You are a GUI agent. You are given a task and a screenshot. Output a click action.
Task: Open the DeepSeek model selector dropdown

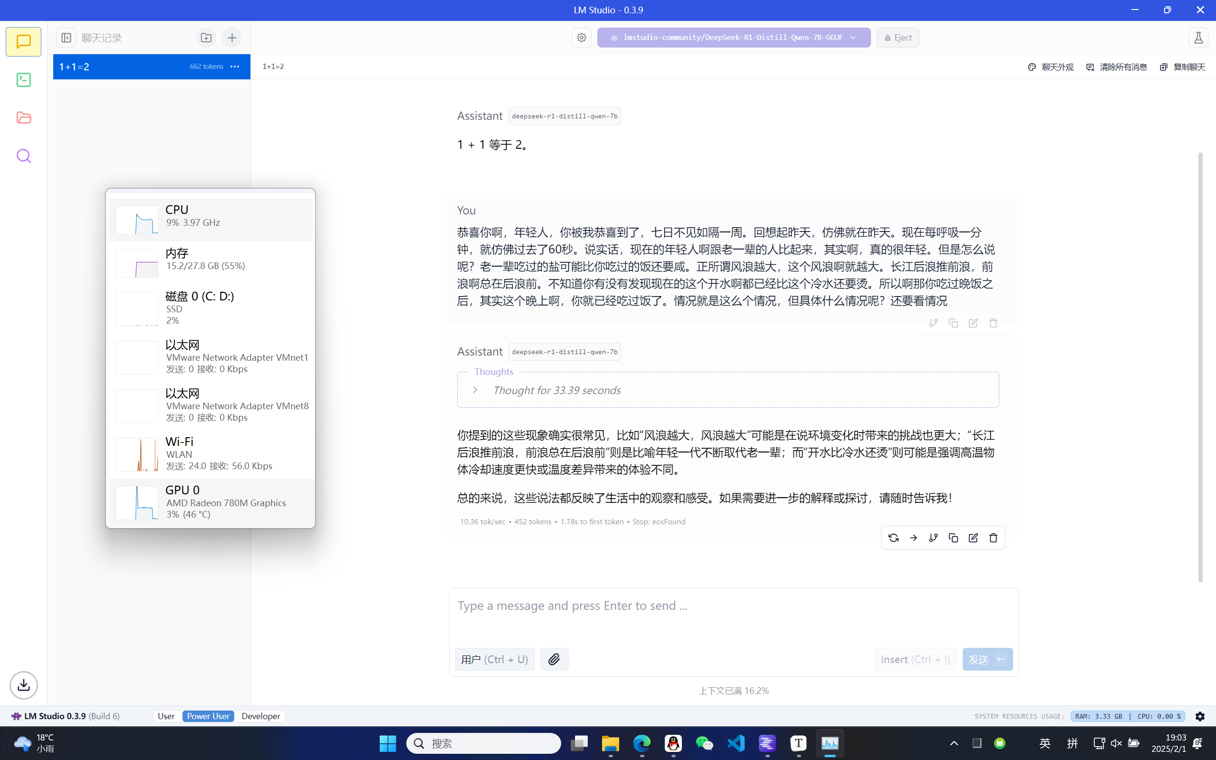733,38
